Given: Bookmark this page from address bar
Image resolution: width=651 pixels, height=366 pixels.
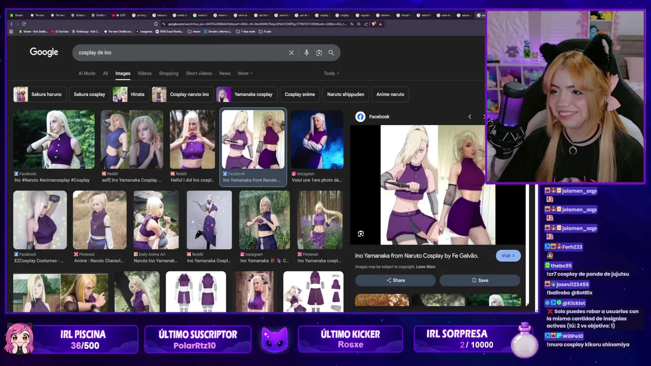Looking at the screenshot, I should (156, 24).
